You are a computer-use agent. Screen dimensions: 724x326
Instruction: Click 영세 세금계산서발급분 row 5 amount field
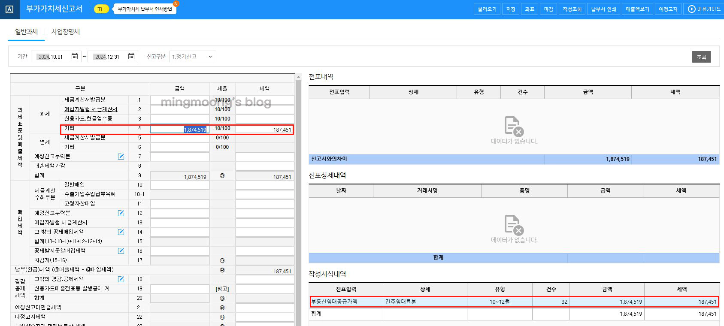click(179, 138)
